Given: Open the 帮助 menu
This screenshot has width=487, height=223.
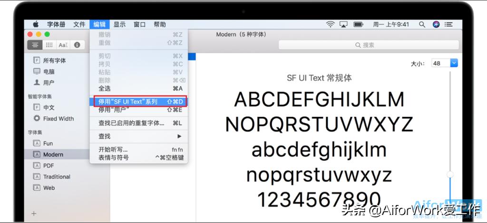Looking at the screenshot, I should pos(160,24).
